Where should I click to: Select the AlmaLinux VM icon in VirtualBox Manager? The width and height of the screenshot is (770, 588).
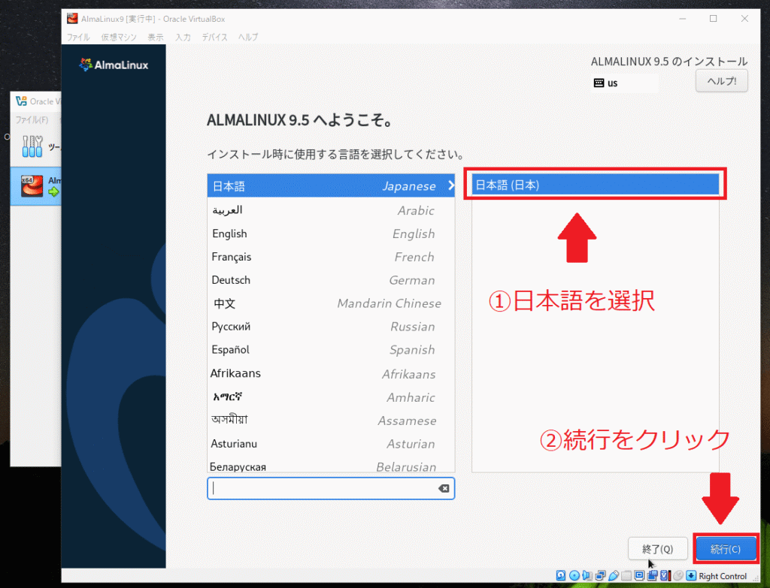point(32,186)
